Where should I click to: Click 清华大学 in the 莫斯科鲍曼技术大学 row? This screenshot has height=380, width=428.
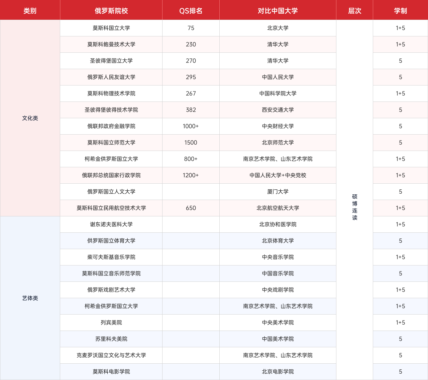(278, 44)
